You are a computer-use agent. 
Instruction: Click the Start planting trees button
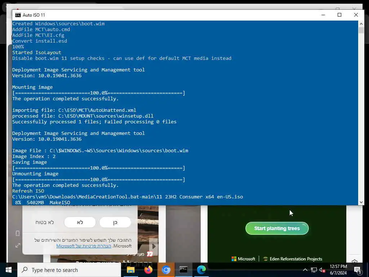[277, 228]
